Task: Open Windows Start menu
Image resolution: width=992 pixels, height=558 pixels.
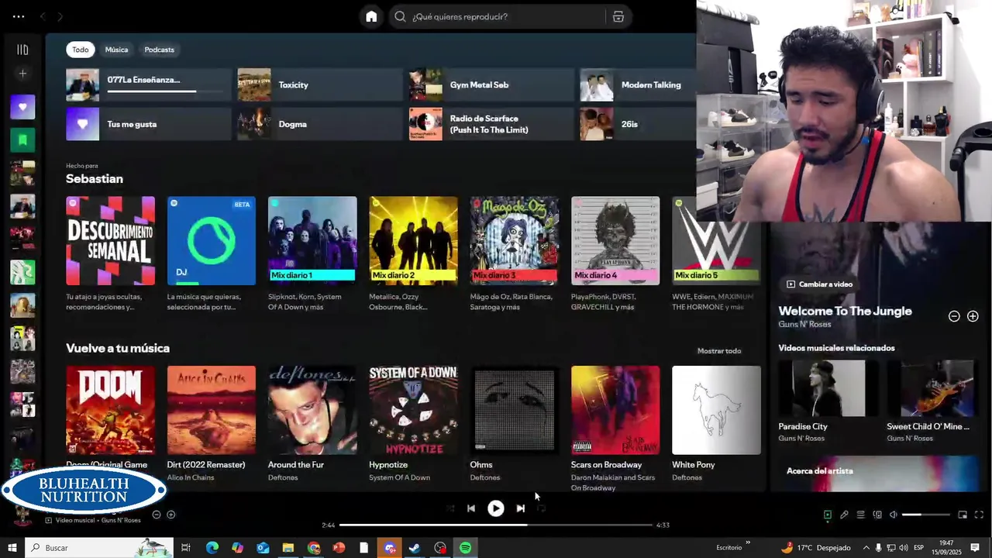Action: (12, 548)
